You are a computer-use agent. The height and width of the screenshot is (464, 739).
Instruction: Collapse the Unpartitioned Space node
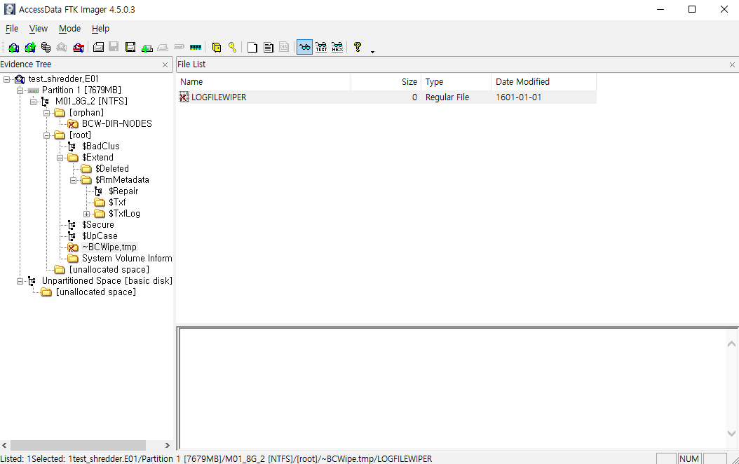(x=20, y=281)
